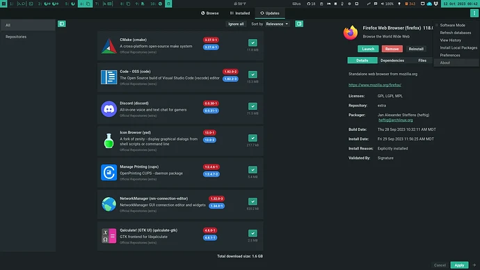Image resolution: width=480 pixels, height=270 pixels.
Task: Click the NetworkManager (nm-connection-editor) package title
Action: pyautogui.click(x=154, y=198)
